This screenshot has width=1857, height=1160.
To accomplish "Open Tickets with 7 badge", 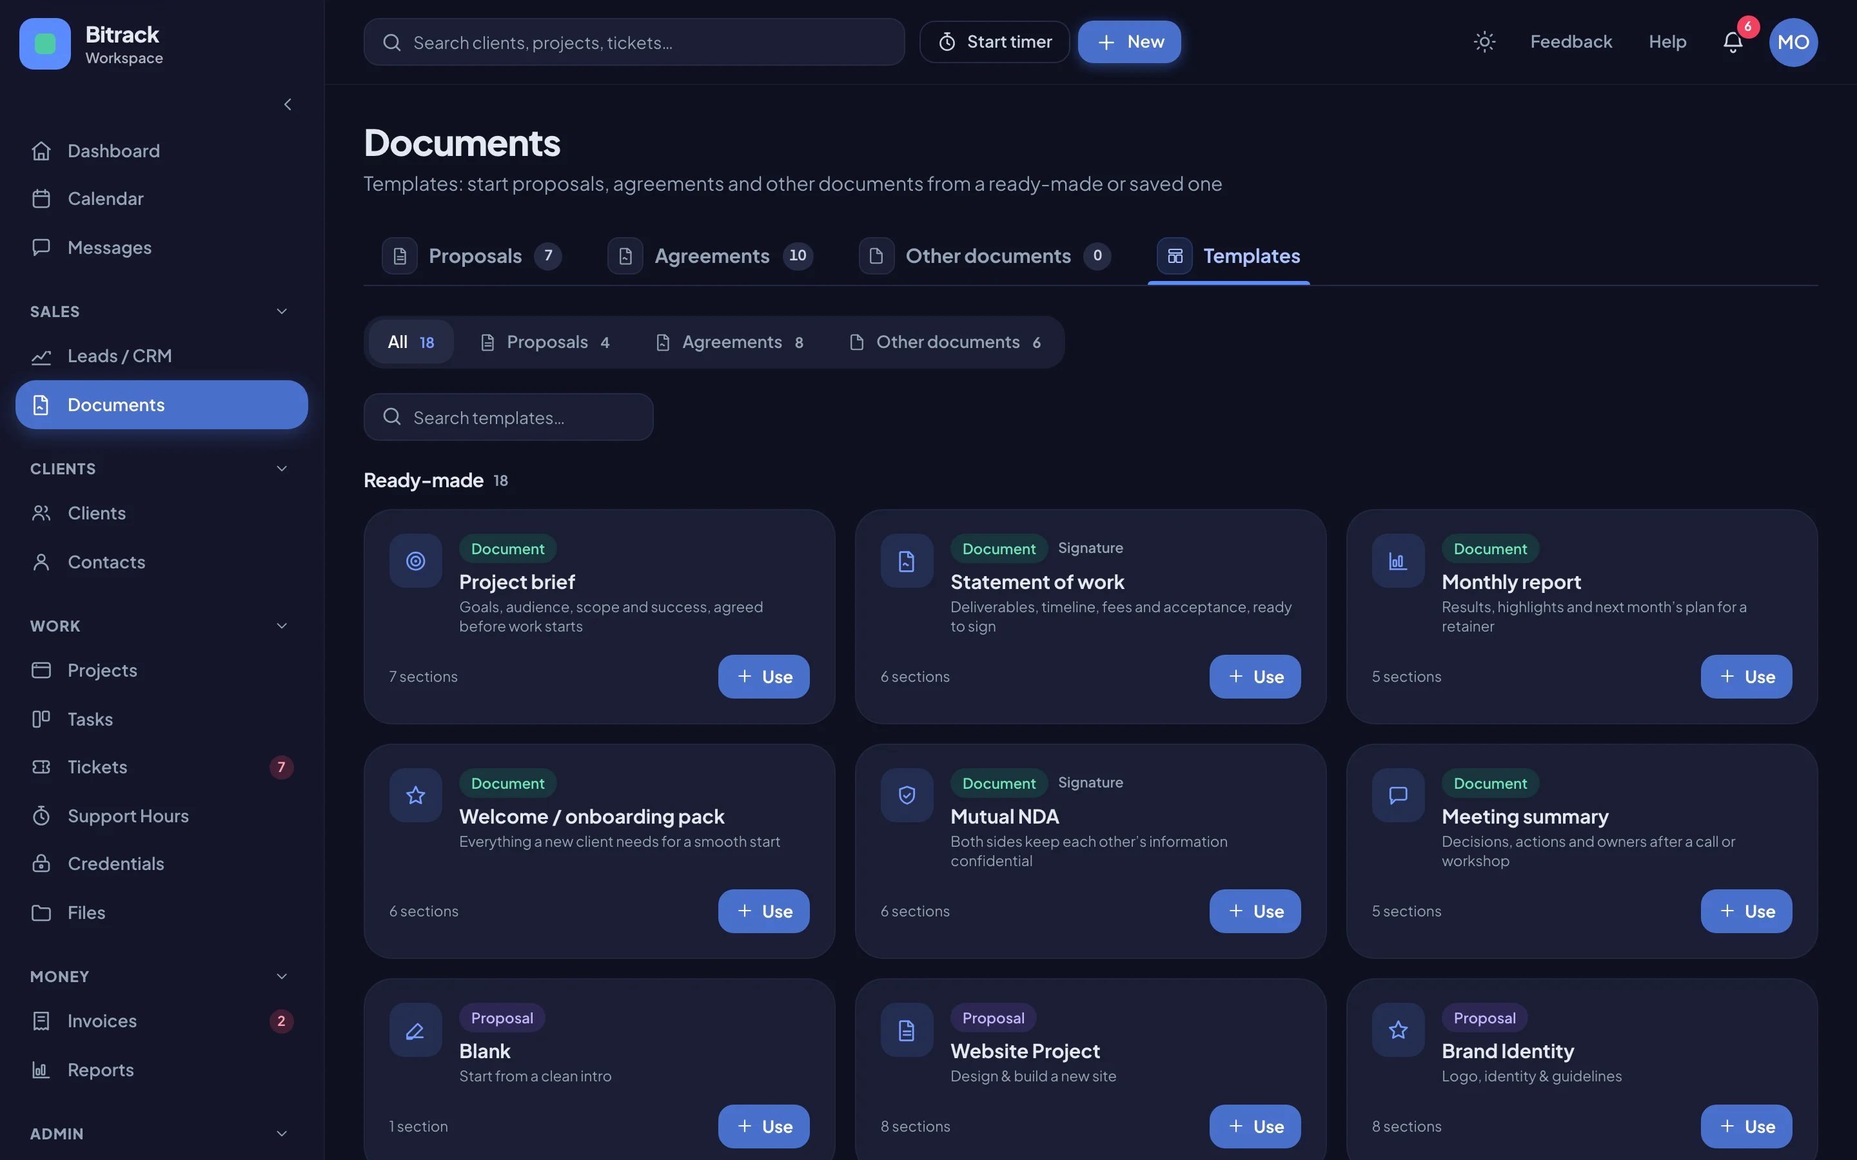I will 161,767.
